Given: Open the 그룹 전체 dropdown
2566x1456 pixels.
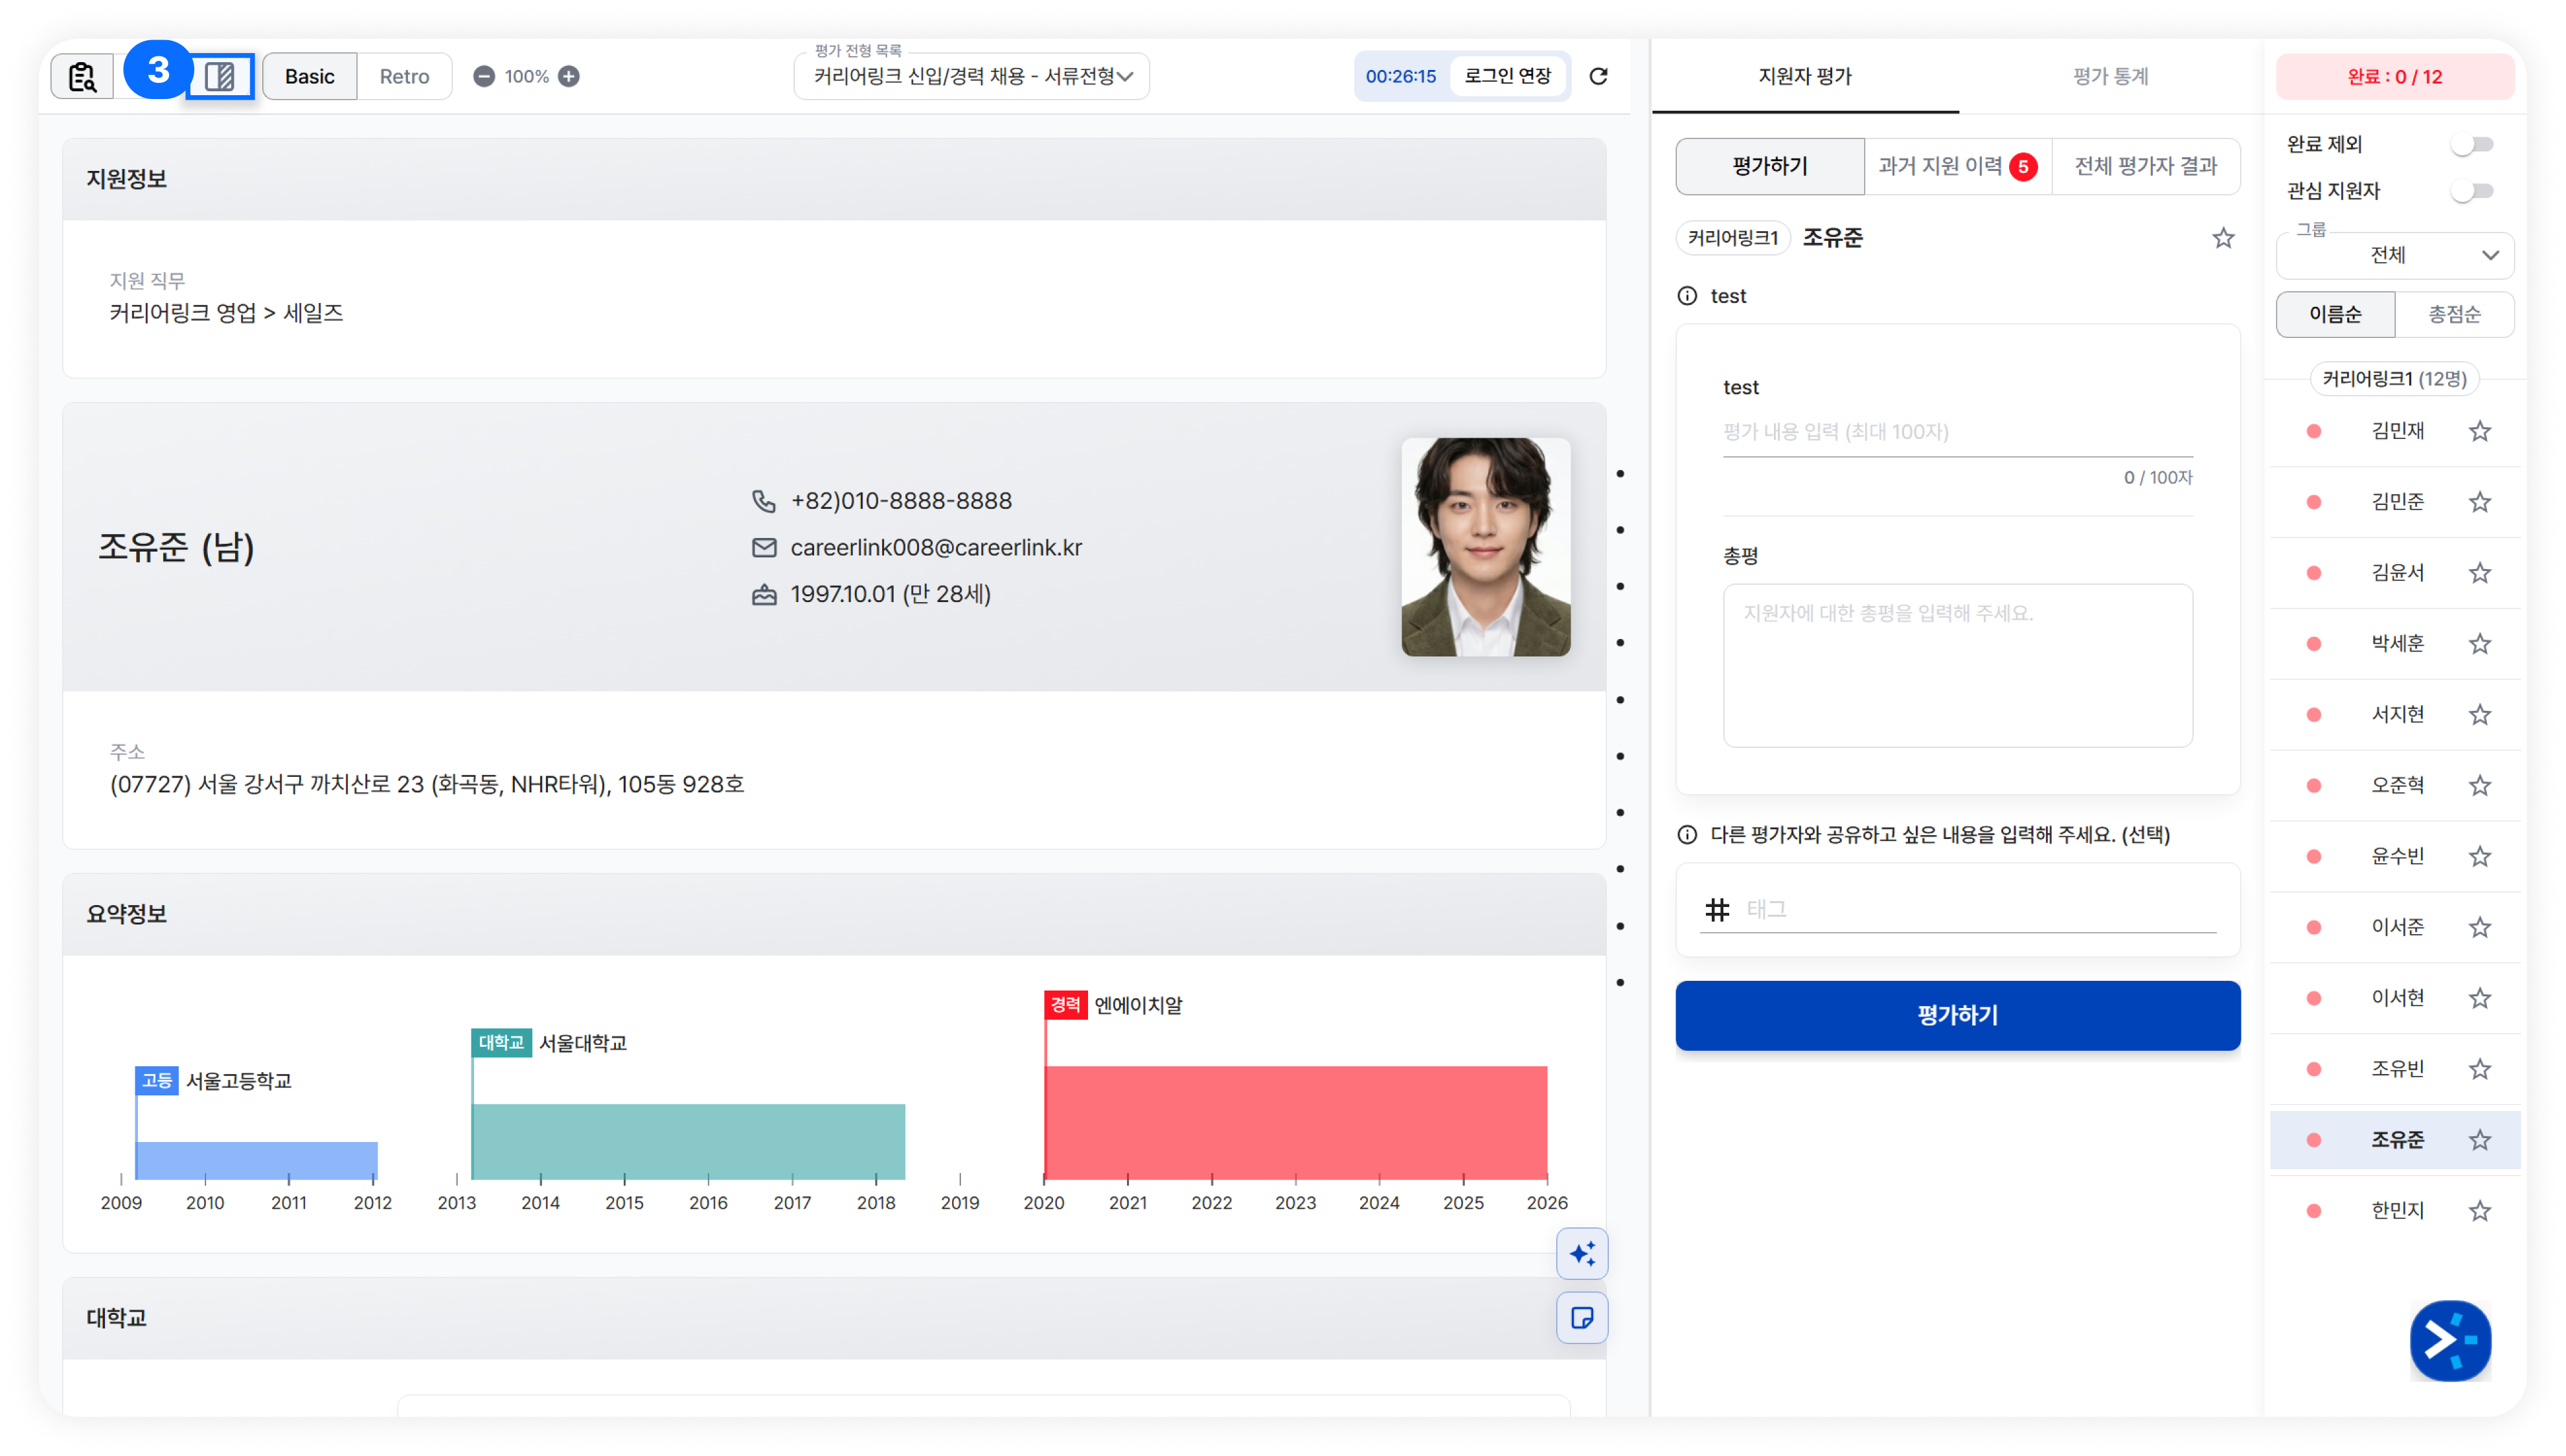Looking at the screenshot, I should click(x=2394, y=255).
